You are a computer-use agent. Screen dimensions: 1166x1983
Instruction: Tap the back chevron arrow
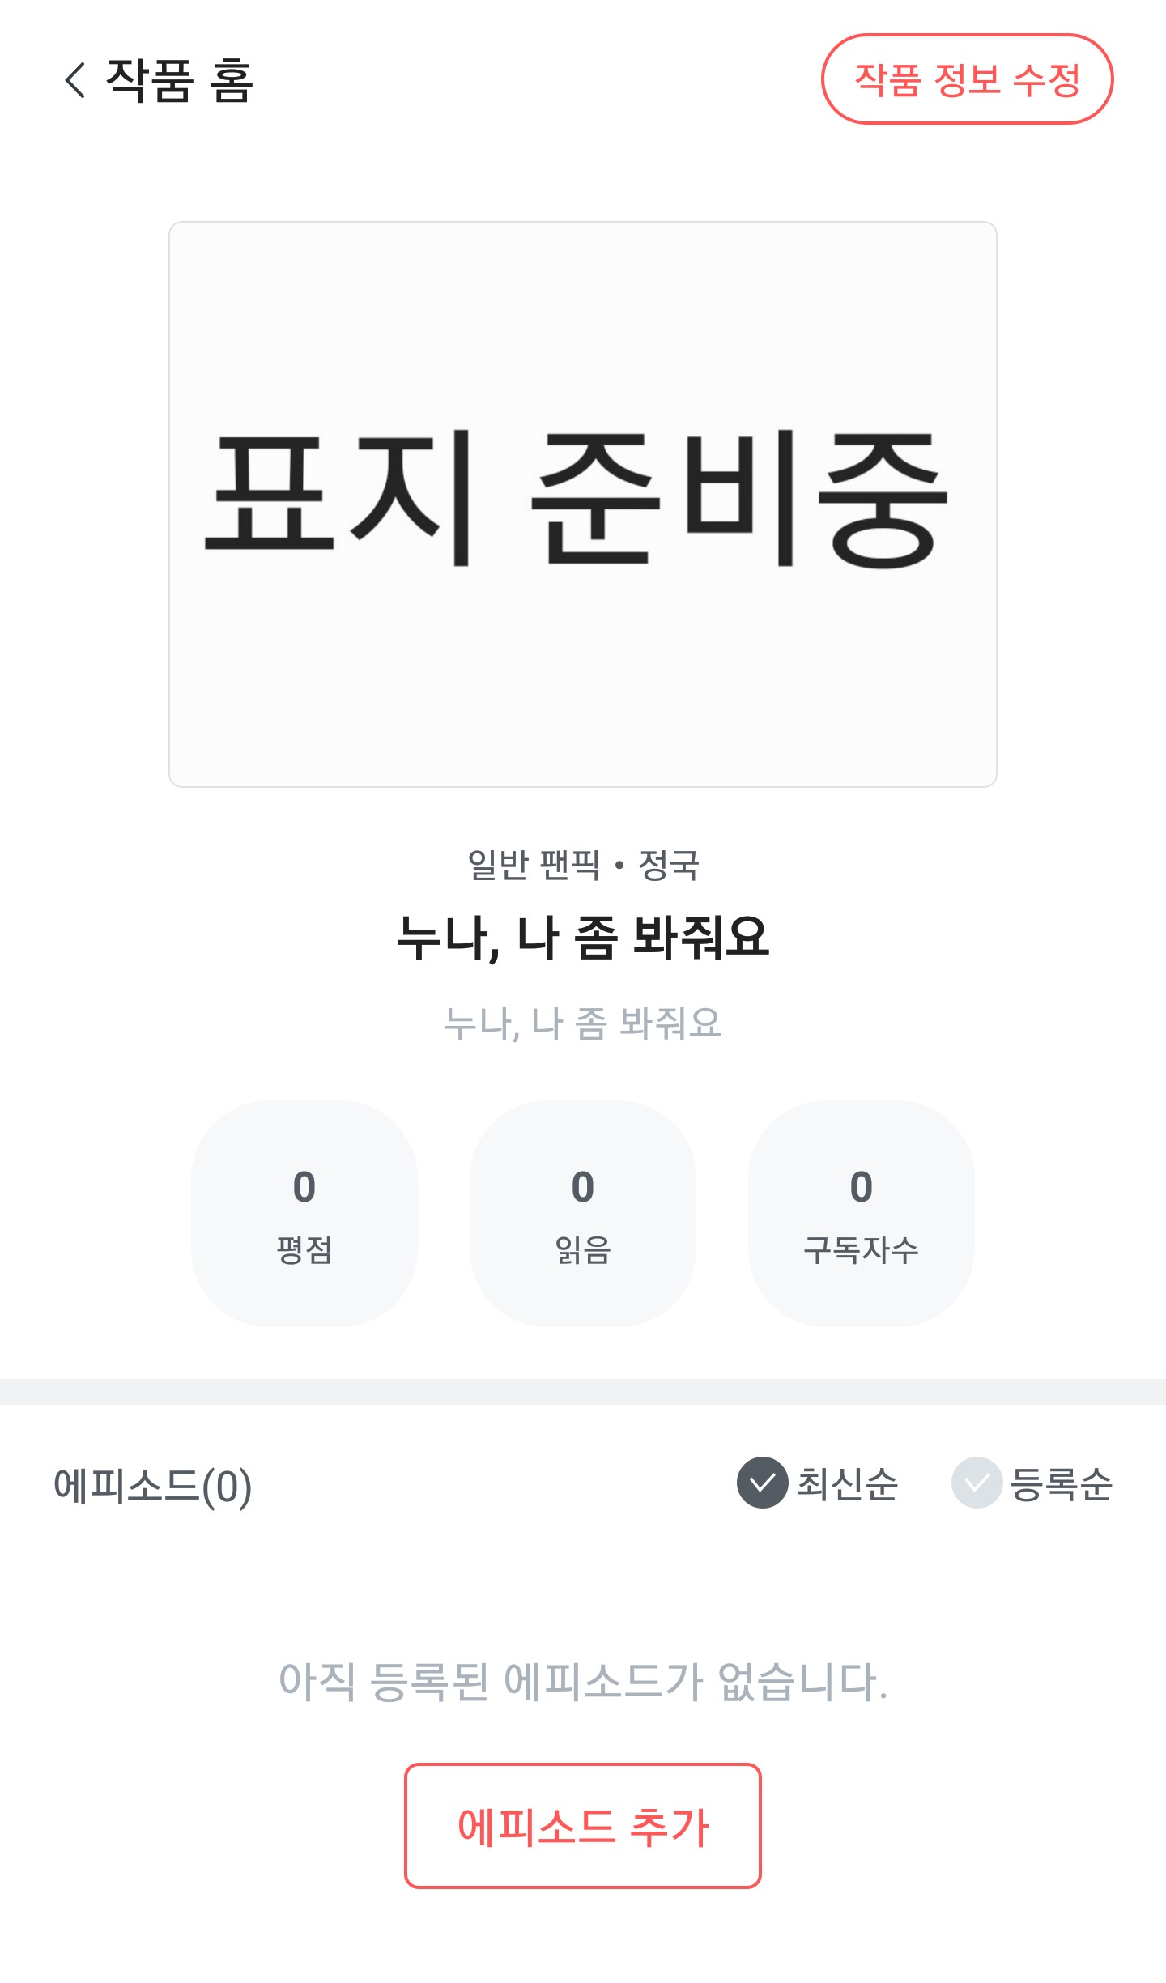coord(75,80)
